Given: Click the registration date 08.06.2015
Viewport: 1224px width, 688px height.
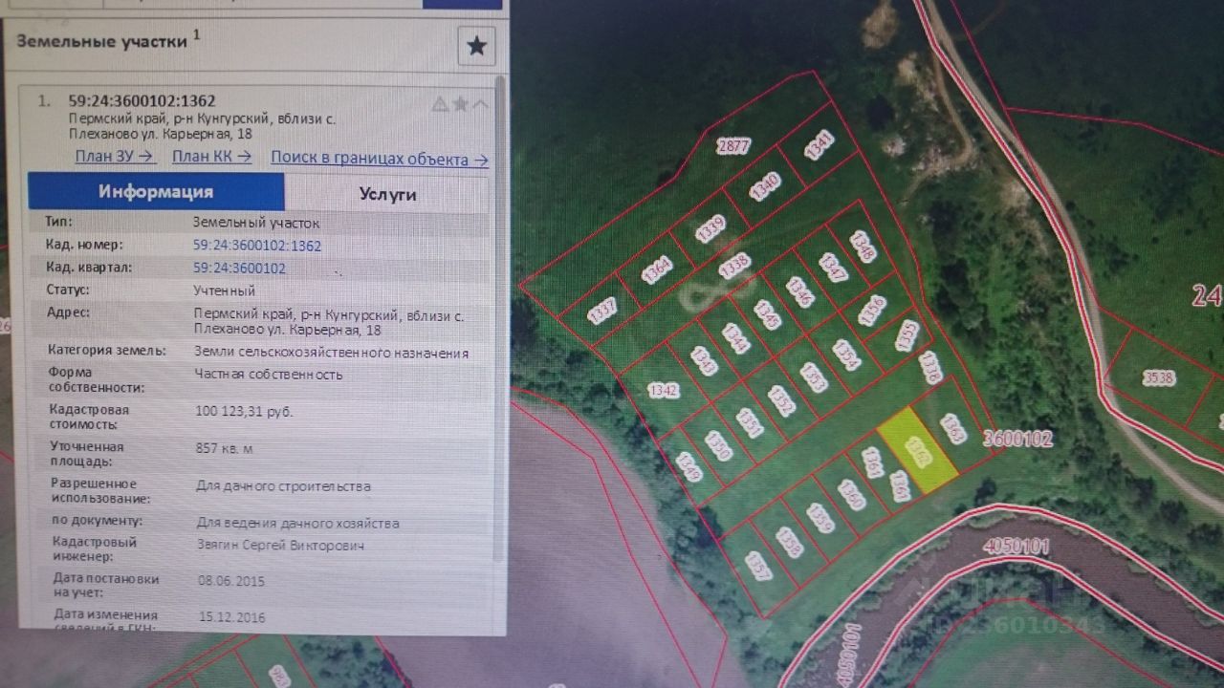Looking at the screenshot, I should click(230, 581).
